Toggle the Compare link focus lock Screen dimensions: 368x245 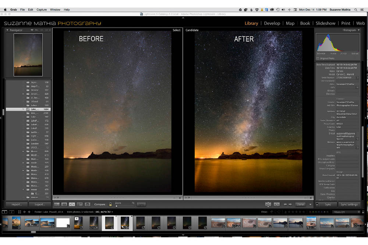[110, 204]
